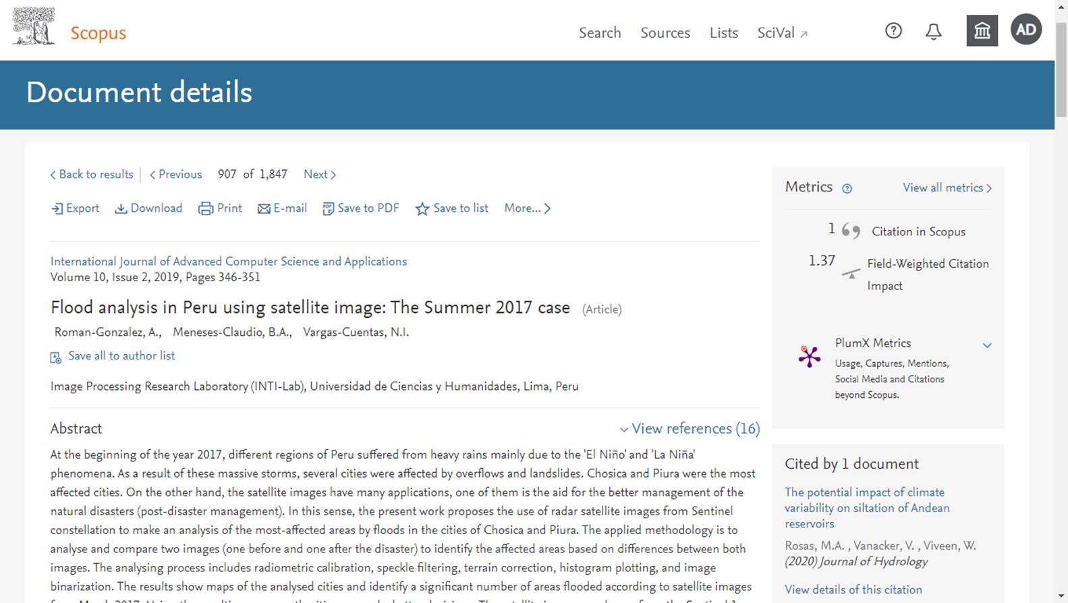This screenshot has width=1068, height=603.
Task: Click the PlumX Metrics logo icon
Action: (x=810, y=356)
